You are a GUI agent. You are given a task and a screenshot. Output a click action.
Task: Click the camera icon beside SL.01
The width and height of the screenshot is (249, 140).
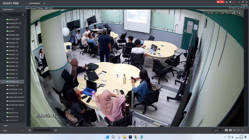coord(7,109)
